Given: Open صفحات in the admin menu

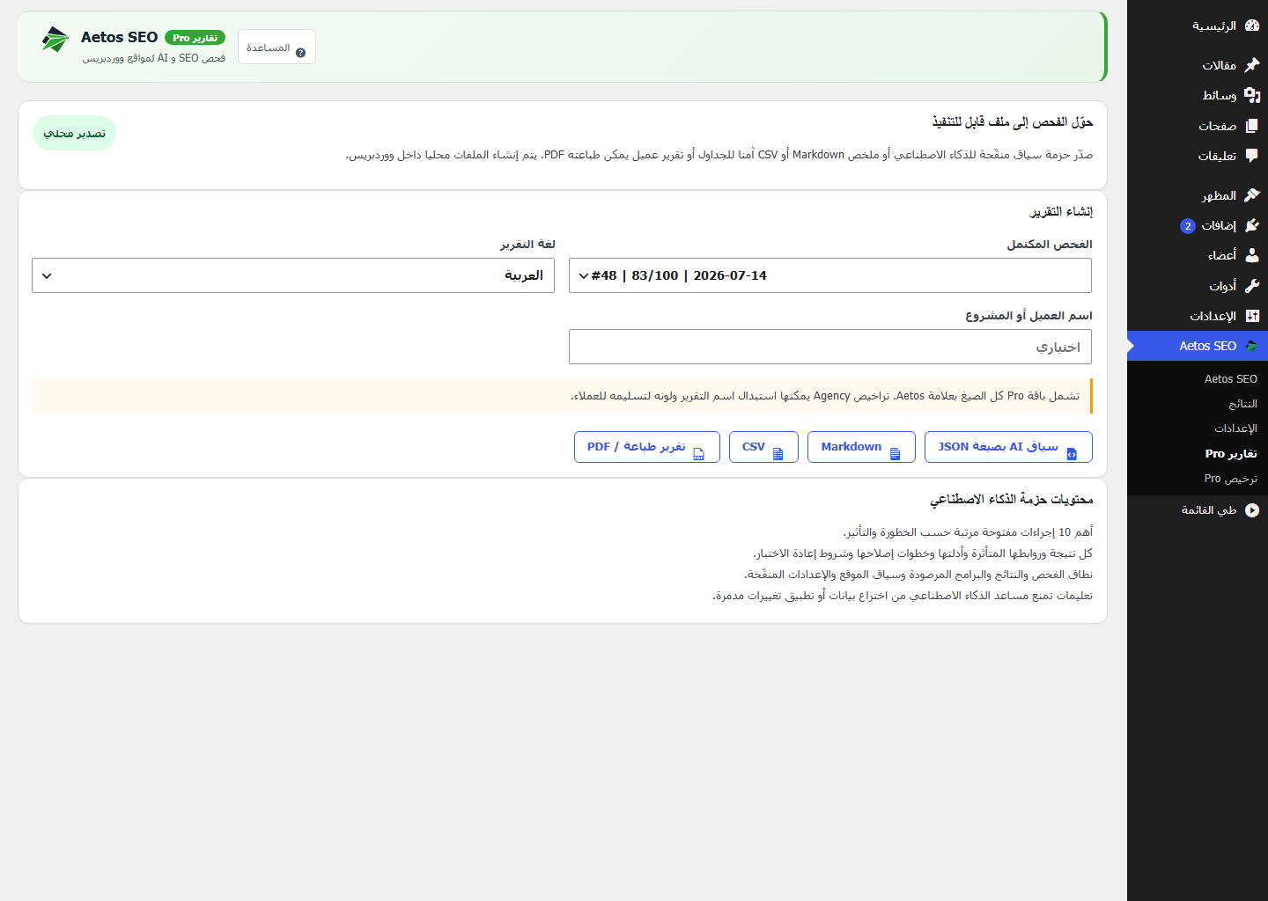Looking at the screenshot, I should (1198, 126).
